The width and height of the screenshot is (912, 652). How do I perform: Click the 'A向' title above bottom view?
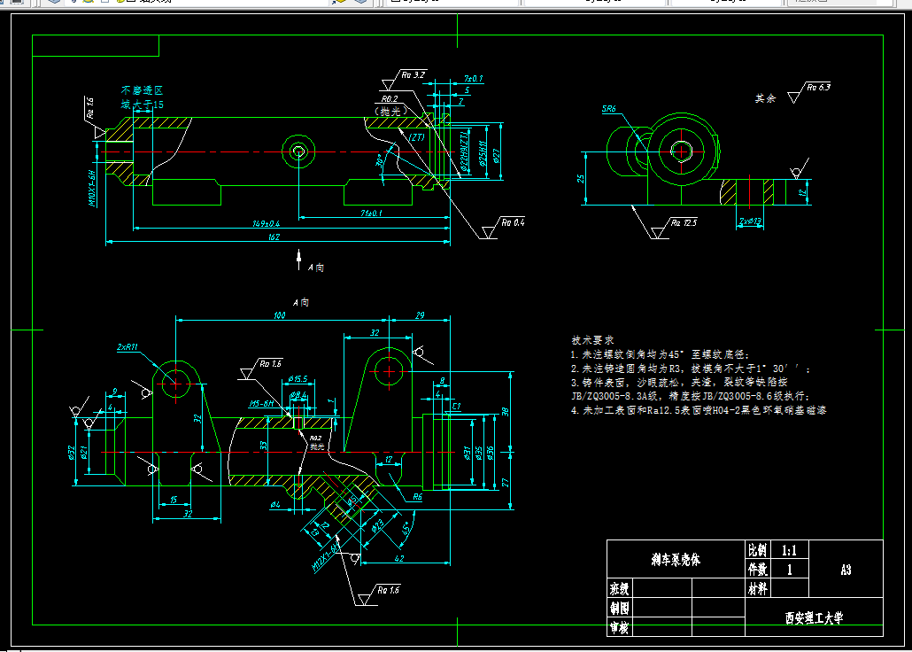click(x=301, y=302)
